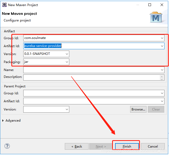
Task: Go back with the Back button
Action: 77,146
